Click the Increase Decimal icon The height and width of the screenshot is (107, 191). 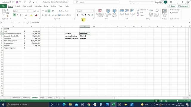(x=89, y=15)
